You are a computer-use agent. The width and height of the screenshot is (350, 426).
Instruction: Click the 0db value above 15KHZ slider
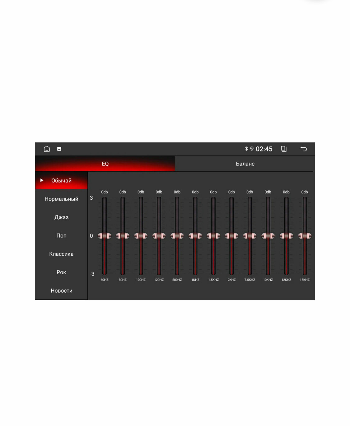305,192
